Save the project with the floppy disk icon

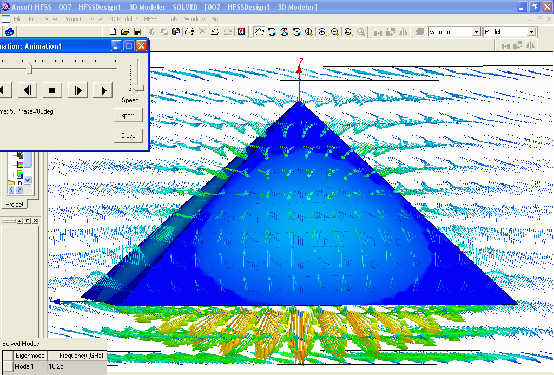[137, 31]
